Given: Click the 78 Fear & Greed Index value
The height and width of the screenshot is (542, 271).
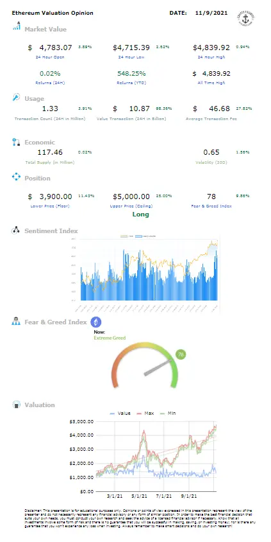Looking at the screenshot, I should click(211, 197).
